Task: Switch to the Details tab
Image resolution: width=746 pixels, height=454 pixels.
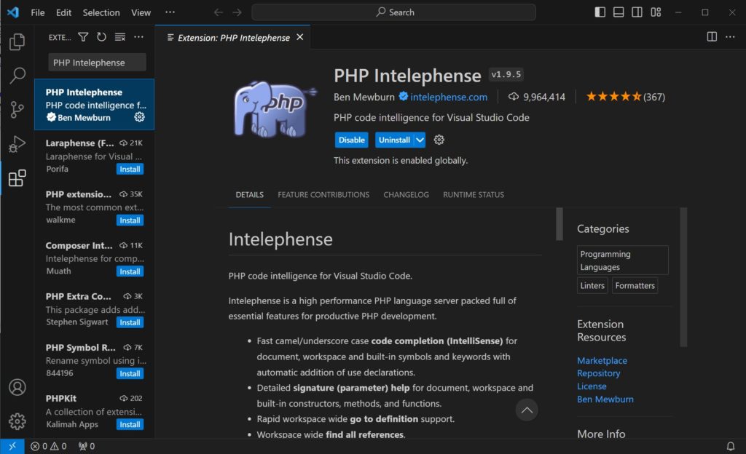Action: (249, 195)
